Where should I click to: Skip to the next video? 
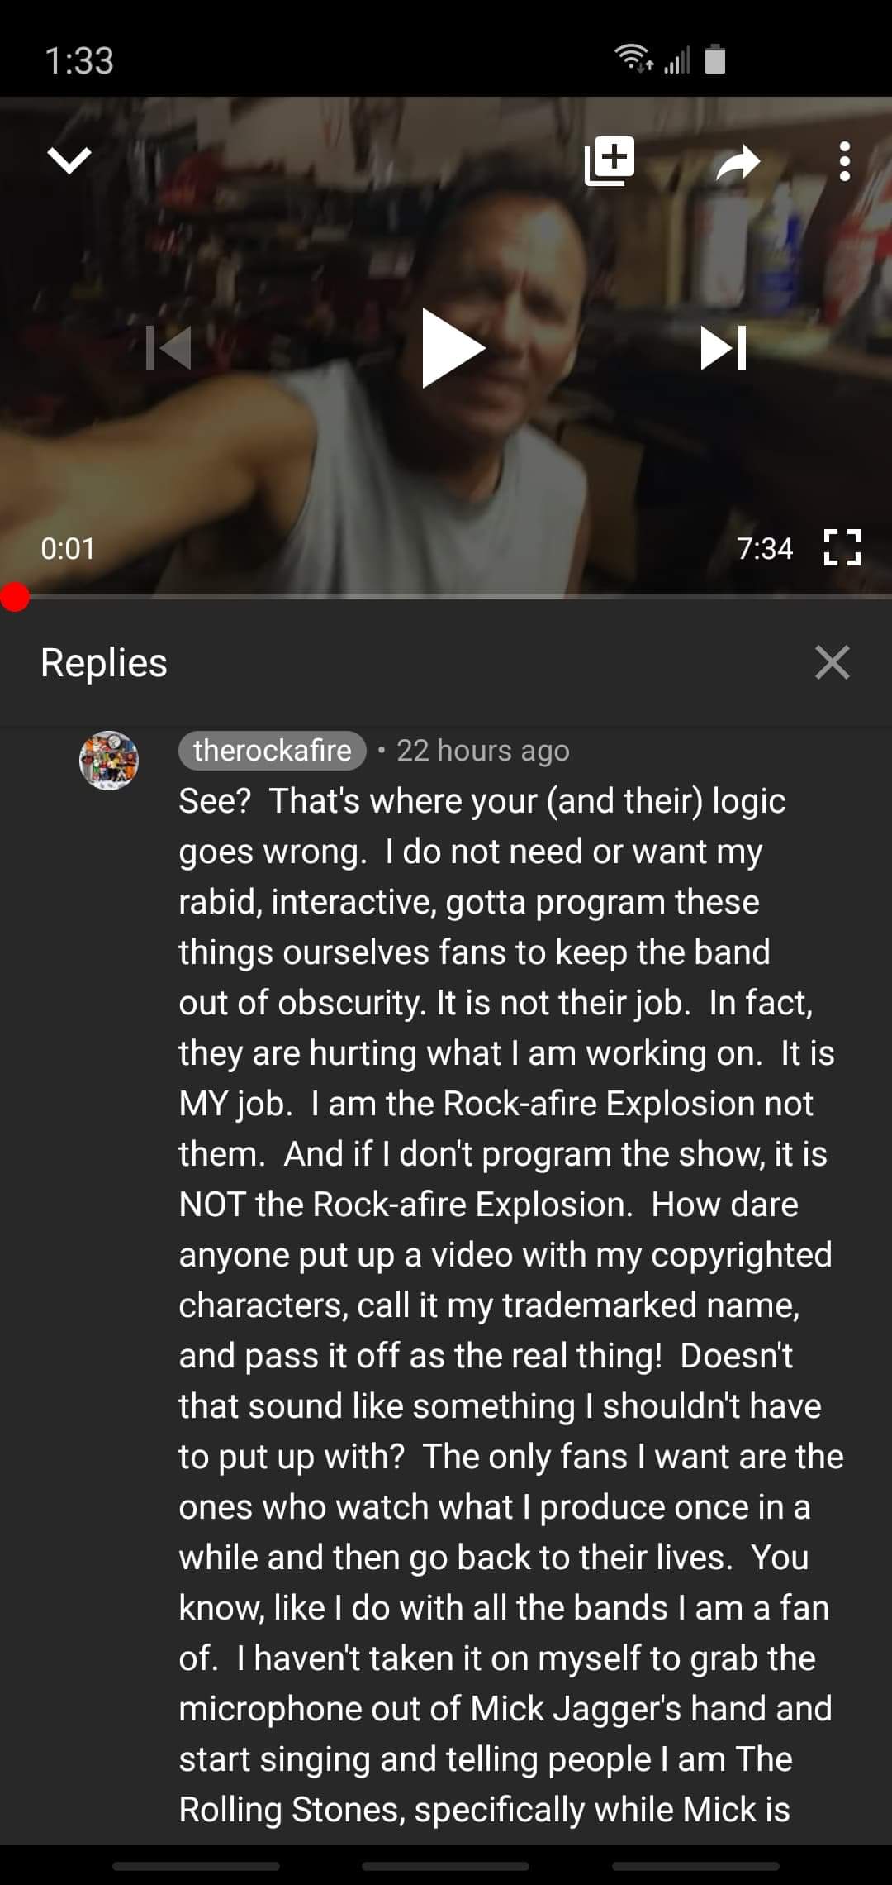(724, 348)
